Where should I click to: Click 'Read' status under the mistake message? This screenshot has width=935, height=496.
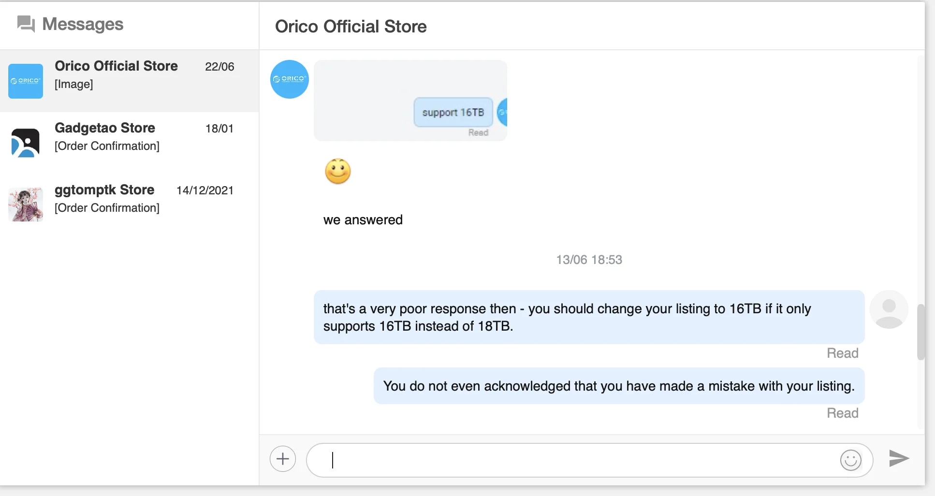point(843,413)
